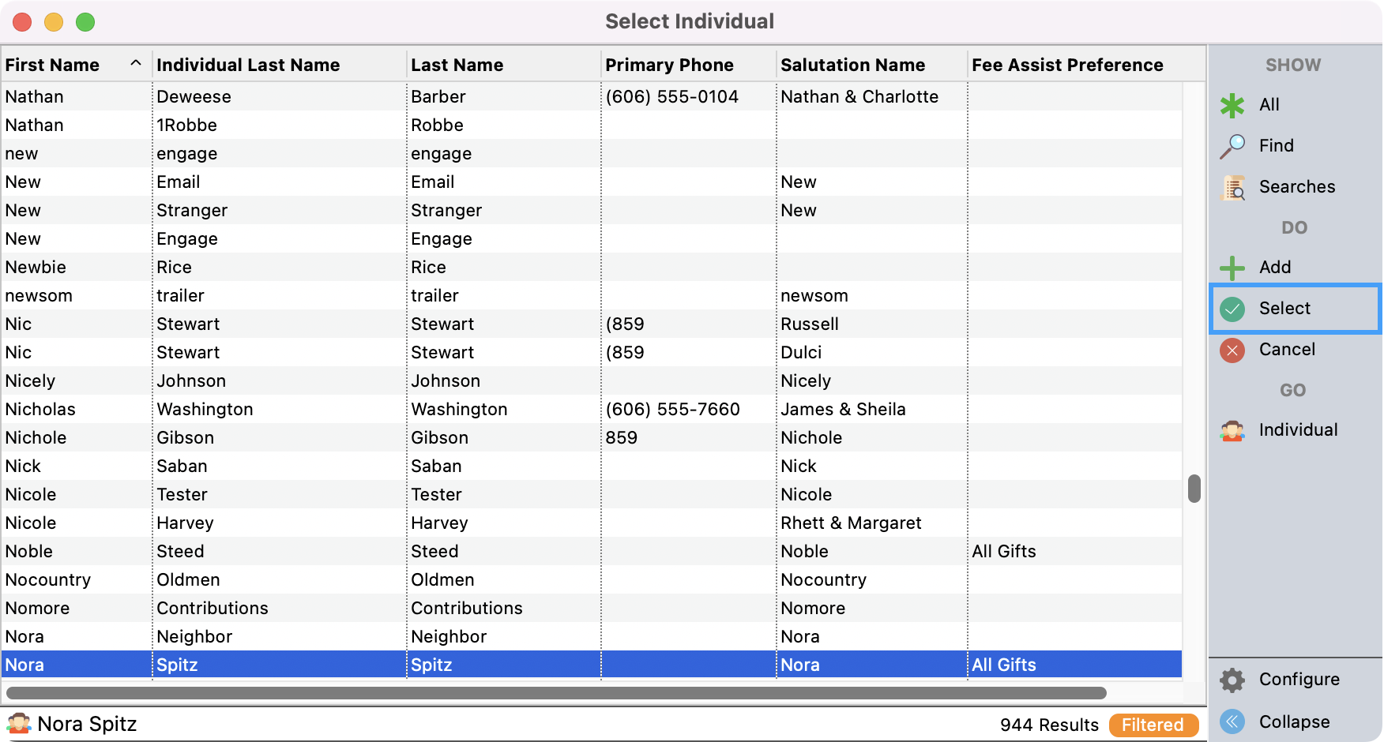Viewport: 1384px width, 742px height.
Task: Click the vertical scrollbar thumb
Action: pyautogui.click(x=1194, y=489)
